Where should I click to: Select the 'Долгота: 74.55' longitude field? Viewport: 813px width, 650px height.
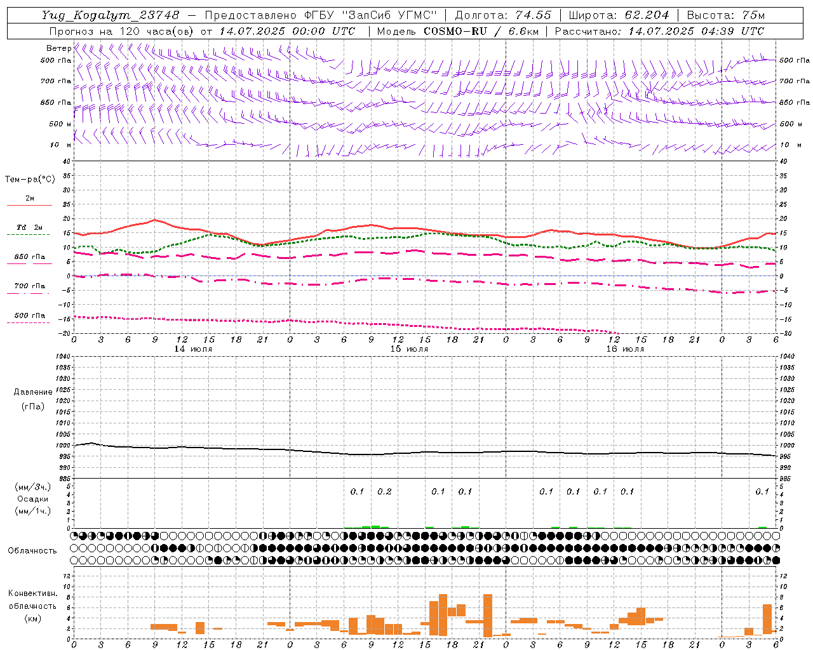[x=503, y=15]
